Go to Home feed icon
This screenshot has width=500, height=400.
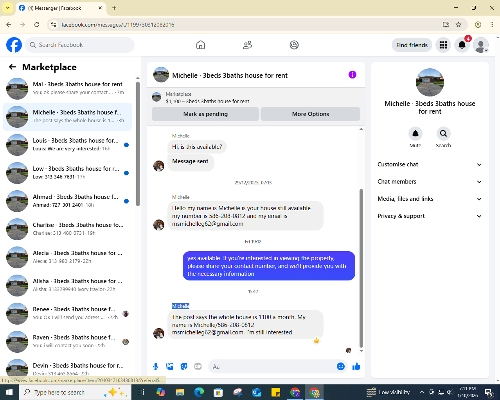coord(201,45)
